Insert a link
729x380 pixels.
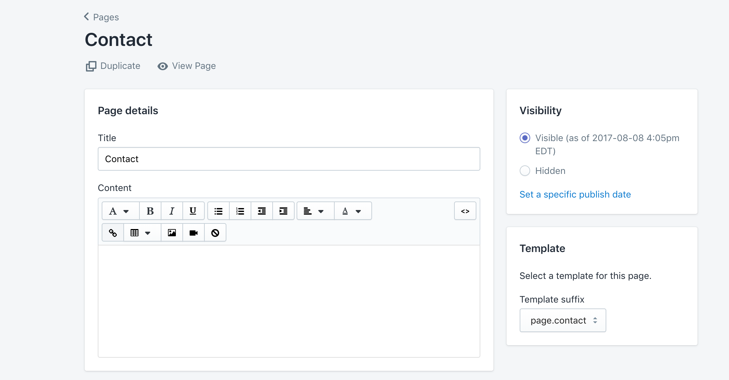(x=113, y=233)
